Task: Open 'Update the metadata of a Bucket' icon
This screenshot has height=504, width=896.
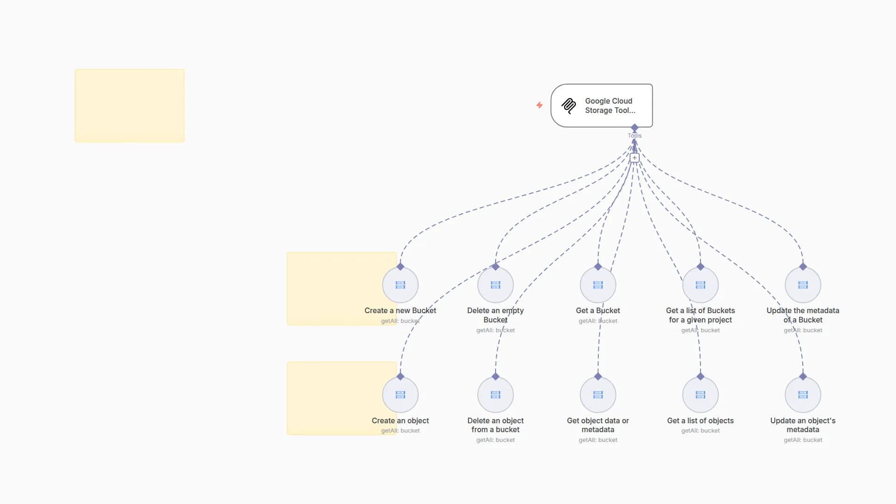Action: (802, 285)
